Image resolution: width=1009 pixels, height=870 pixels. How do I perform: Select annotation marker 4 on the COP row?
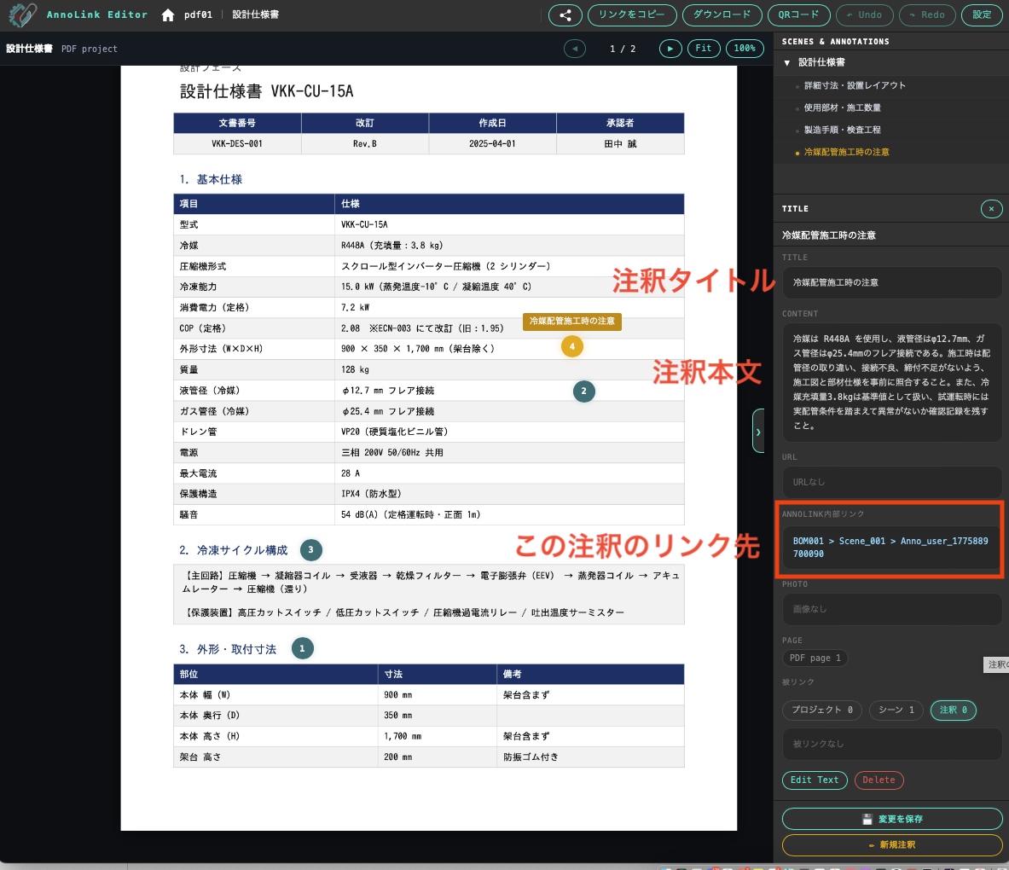[x=571, y=346]
